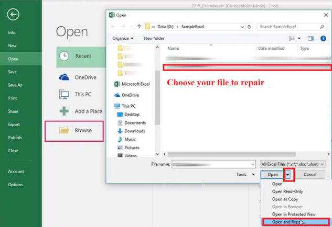Select This PC in the navigation tree
The image size is (332, 227).
point(125,106)
